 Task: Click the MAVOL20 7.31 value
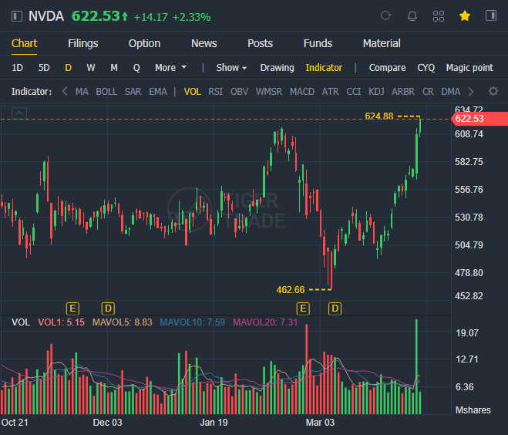pyautogui.click(x=265, y=322)
